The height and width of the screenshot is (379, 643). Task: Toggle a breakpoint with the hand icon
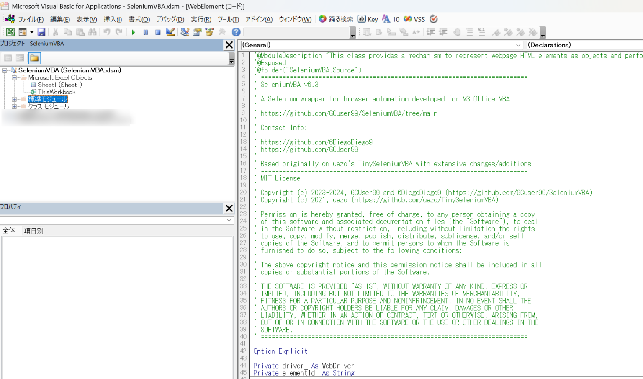click(457, 32)
